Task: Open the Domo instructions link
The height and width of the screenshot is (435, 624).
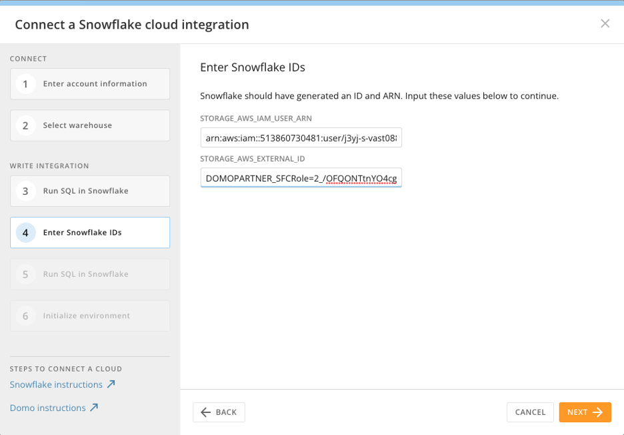Action: pyautogui.click(x=48, y=408)
